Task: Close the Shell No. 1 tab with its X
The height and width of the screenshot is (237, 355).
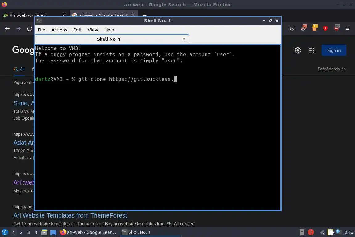Action: (x=184, y=39)
